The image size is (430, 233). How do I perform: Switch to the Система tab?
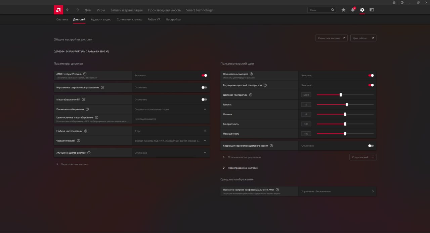click(x=62, y=19)
